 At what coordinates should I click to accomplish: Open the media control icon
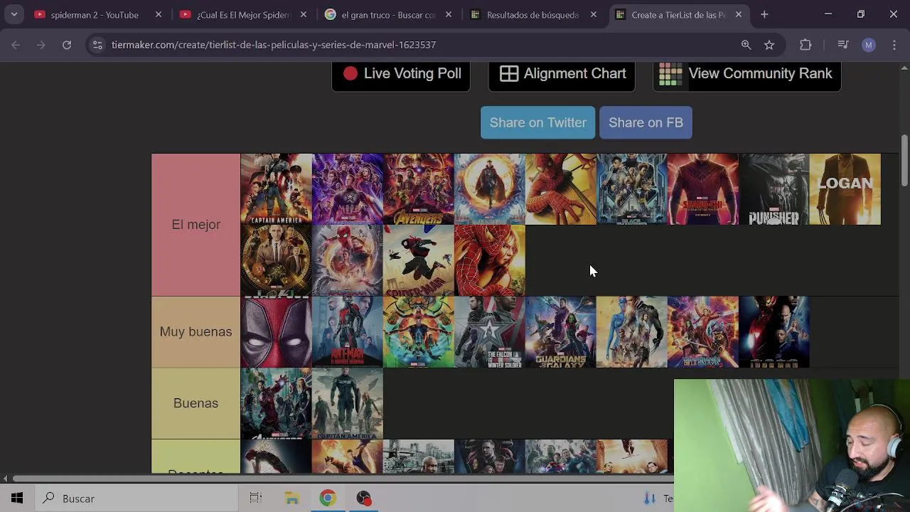843,45
